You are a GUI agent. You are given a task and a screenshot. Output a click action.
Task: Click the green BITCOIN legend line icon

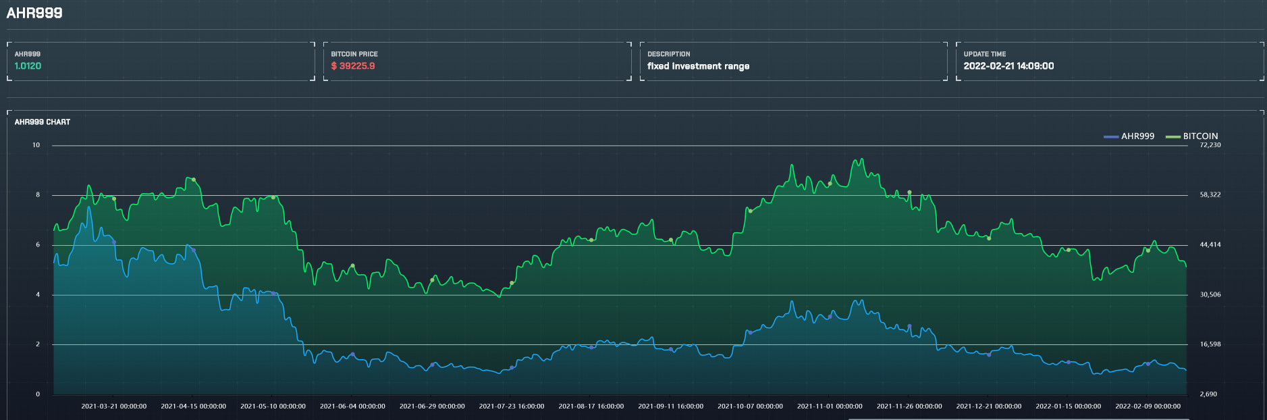click(x=1172, y=136)
